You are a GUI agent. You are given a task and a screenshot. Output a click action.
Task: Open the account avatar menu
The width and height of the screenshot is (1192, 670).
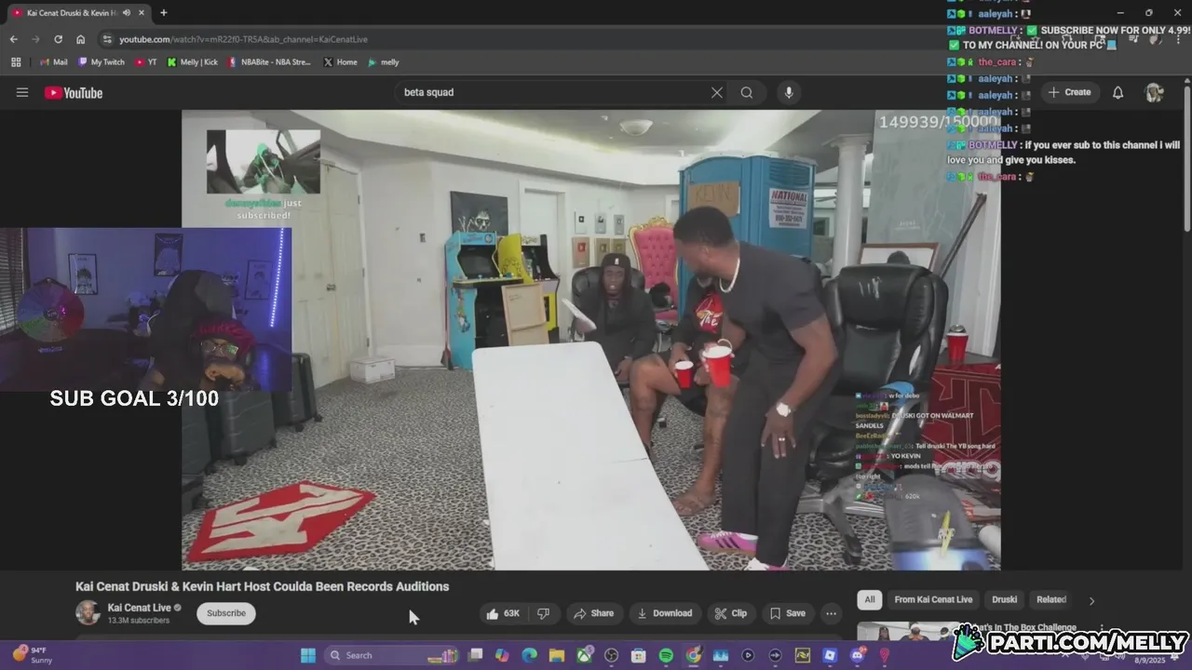point(1154,92)
